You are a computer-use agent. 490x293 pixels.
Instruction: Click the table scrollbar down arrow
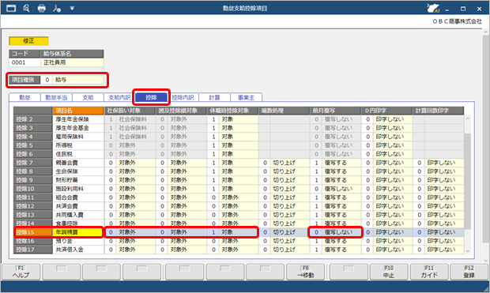click(x=468, y=251)
